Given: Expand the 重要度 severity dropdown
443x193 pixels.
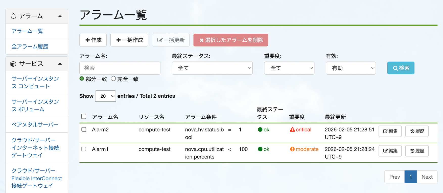Looking at the screenshot, I should point(289,68).
